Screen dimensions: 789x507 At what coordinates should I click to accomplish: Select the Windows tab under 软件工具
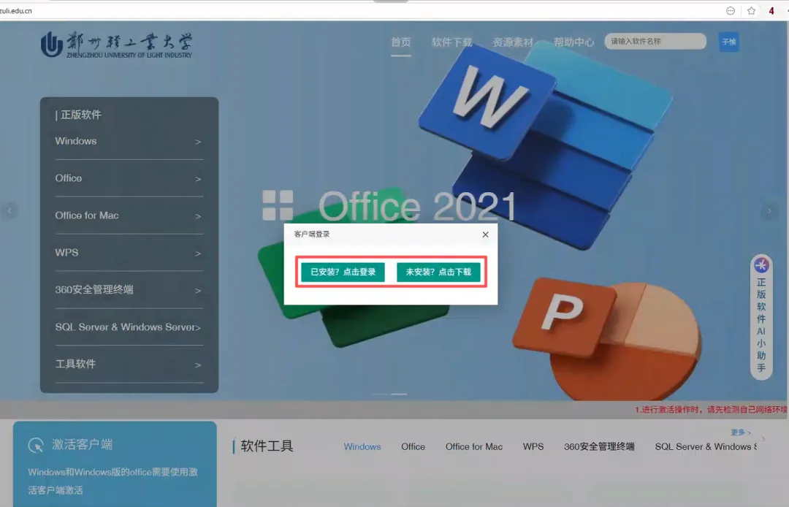pos(362,446)
